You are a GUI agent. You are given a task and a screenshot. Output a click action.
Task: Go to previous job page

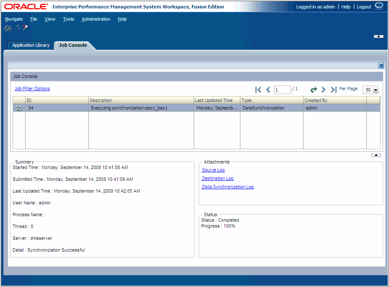pos(268,89)
